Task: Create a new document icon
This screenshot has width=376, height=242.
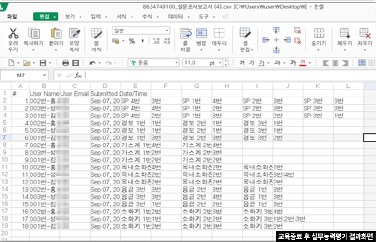Action: [x=11, y=63]
